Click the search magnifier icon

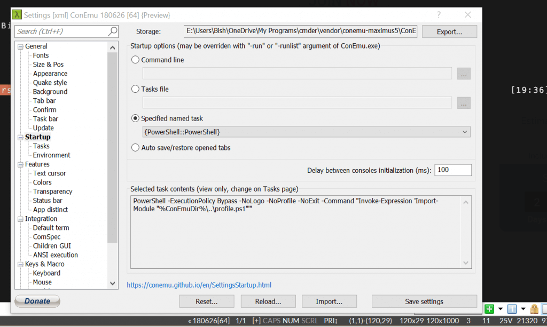[x=113, y=31]
